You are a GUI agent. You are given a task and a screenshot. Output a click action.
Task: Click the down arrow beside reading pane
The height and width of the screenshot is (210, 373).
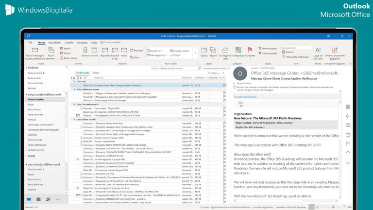pyautogui.click(x=348, y=162)
